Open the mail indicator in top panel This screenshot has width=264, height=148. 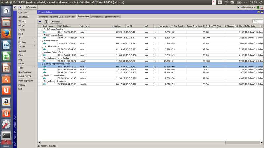pos(232,2)
